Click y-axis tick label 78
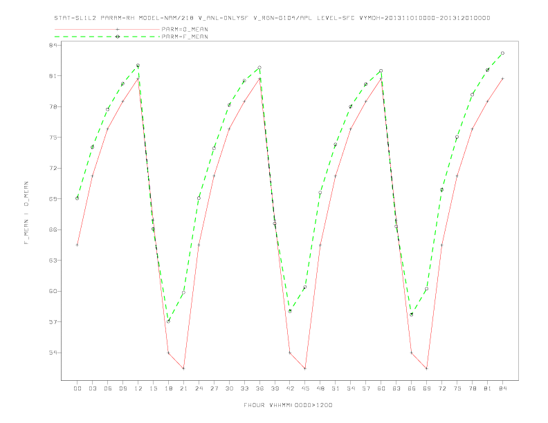The height and width of the screenshot is (423, 548). coord(53,106)
